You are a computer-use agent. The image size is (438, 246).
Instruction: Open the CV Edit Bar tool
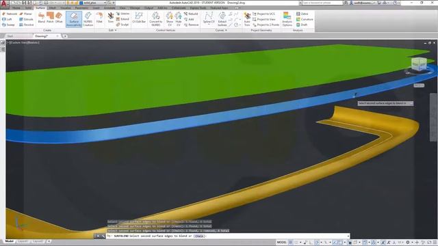pos(139,18)
